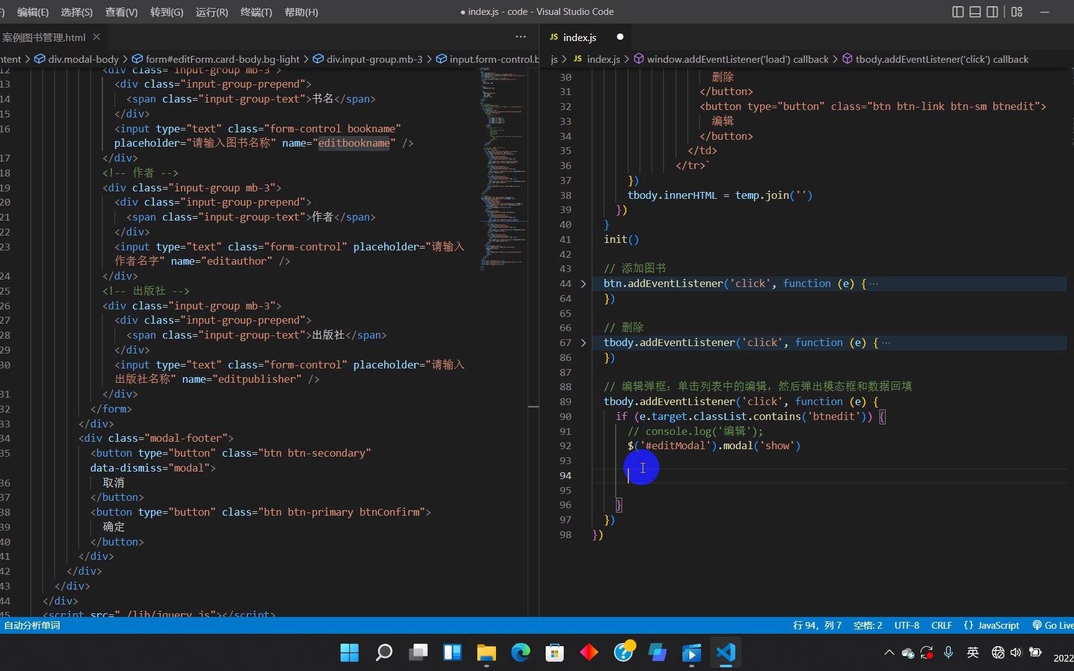Change line ending via CRLF status item

(x=942, y=625)
